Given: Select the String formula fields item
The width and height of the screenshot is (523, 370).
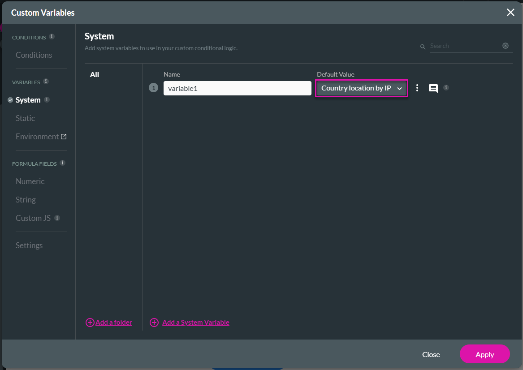Looking at the screenshot, I should pos(26,200).
